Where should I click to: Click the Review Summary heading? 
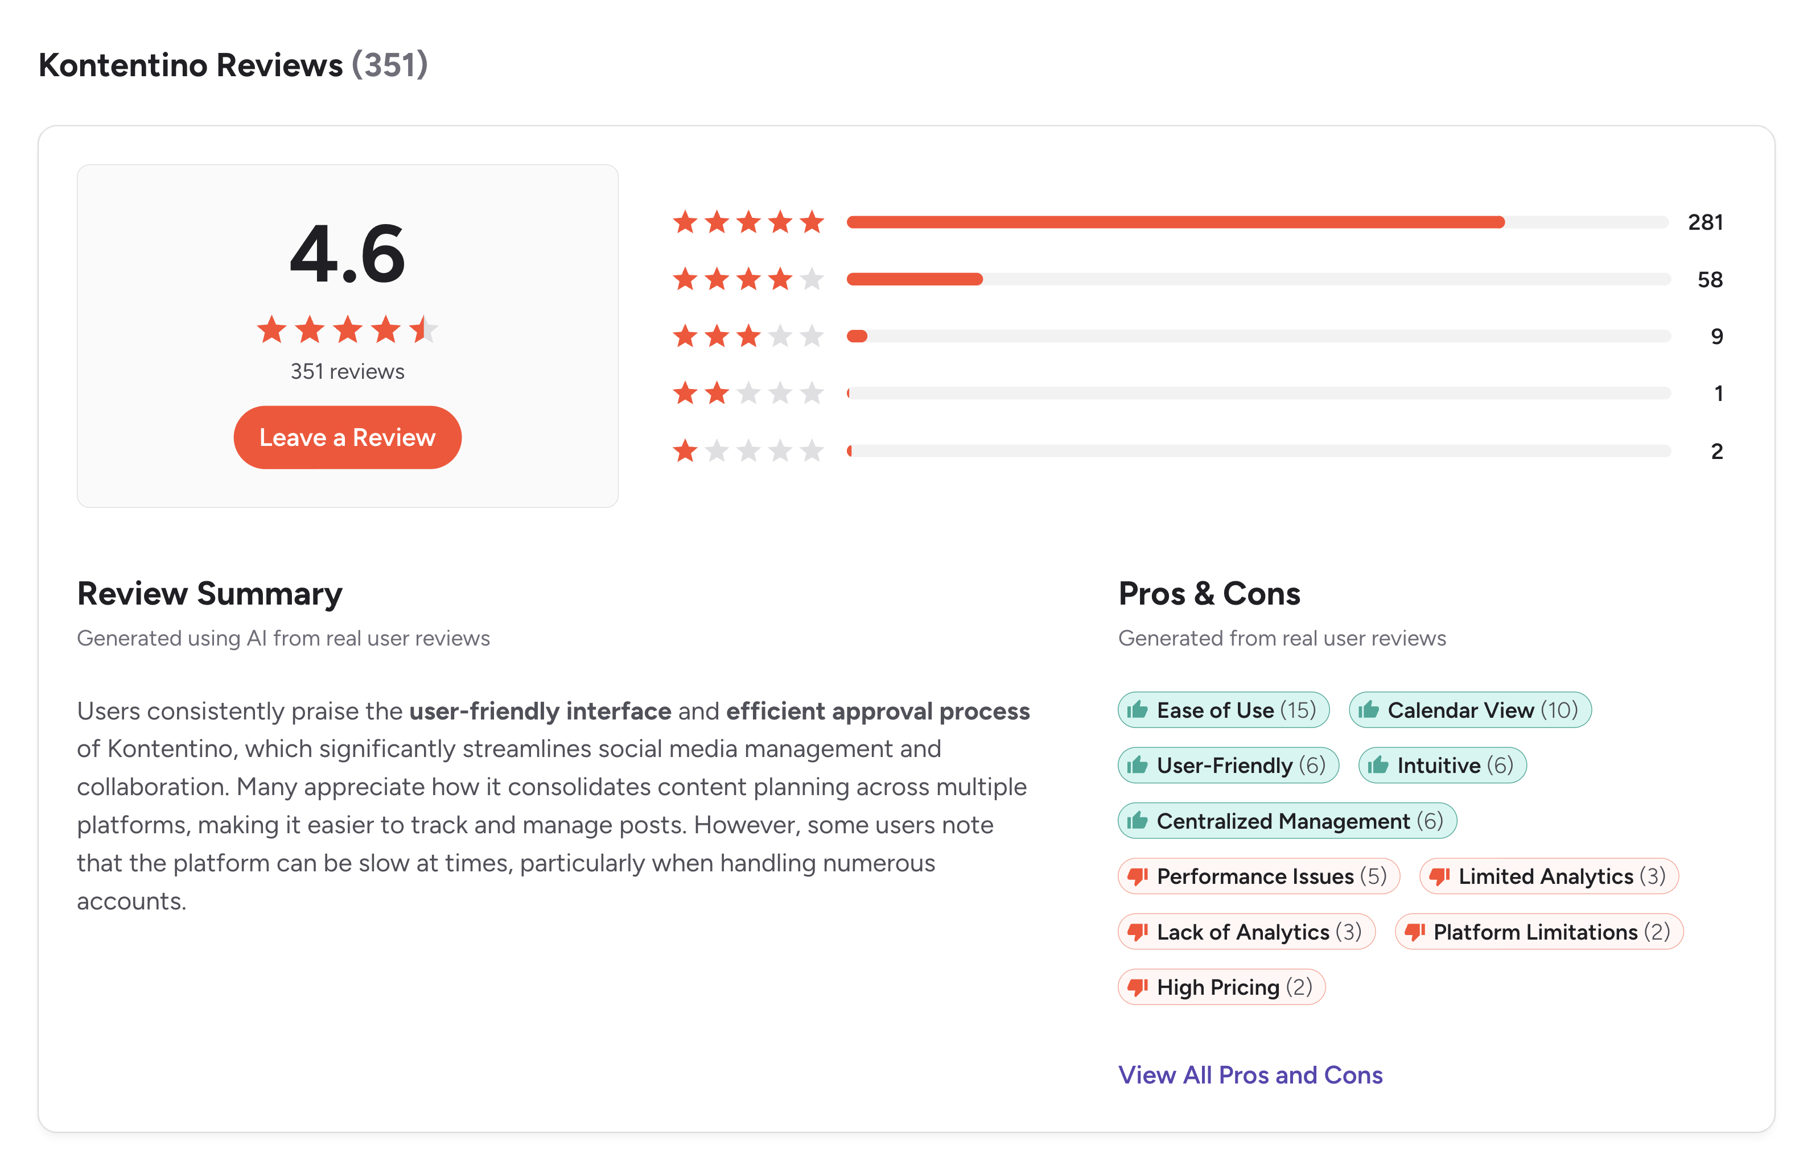click(x=210, y=593)
